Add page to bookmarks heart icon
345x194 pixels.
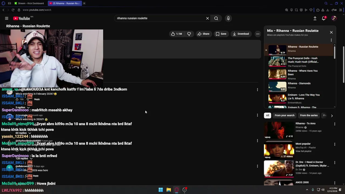311,10
